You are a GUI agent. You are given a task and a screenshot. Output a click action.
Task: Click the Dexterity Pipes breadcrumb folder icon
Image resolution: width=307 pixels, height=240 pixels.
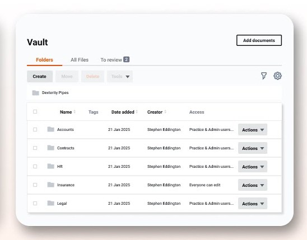click(35, 93)
